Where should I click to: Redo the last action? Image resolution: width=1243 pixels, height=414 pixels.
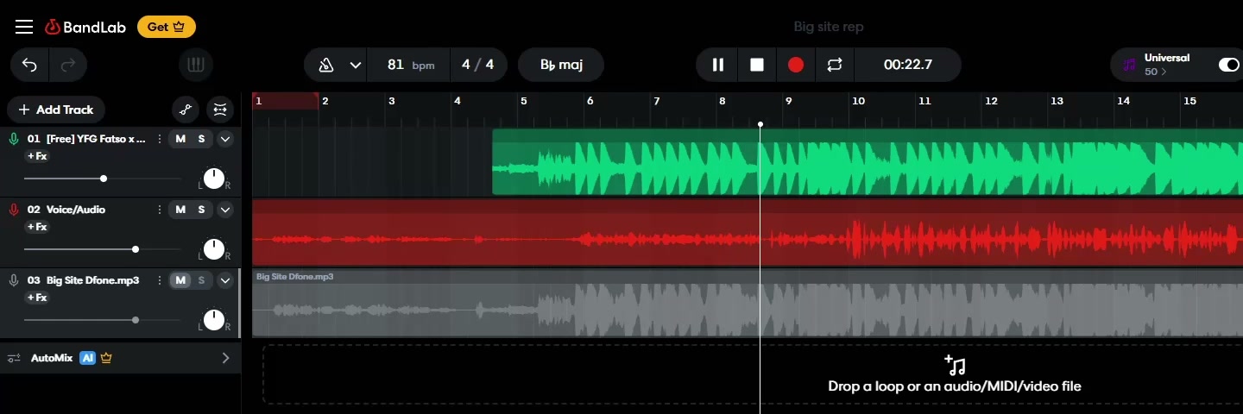68,65
